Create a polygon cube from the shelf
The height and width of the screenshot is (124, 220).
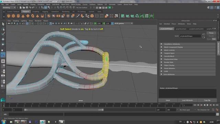coord(13,16)
